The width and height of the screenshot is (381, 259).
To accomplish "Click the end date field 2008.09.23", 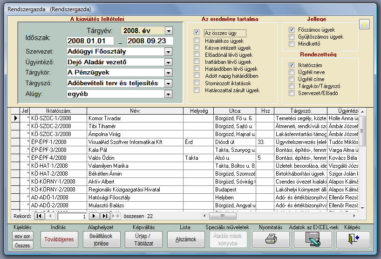I will 150,41.
